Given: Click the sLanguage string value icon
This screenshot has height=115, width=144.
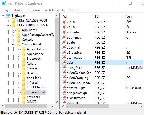Looking at the screenshot, I should tap(64, 57).
